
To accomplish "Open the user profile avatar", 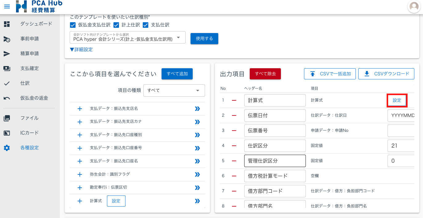I will (414, 6).
